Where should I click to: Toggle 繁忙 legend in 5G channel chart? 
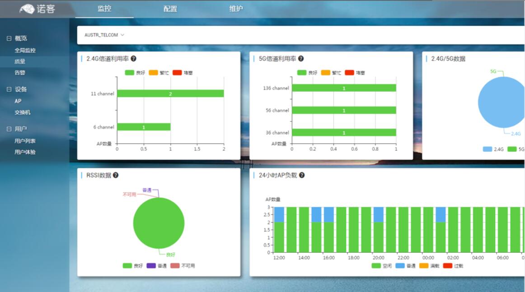click(x=331, y=73)
